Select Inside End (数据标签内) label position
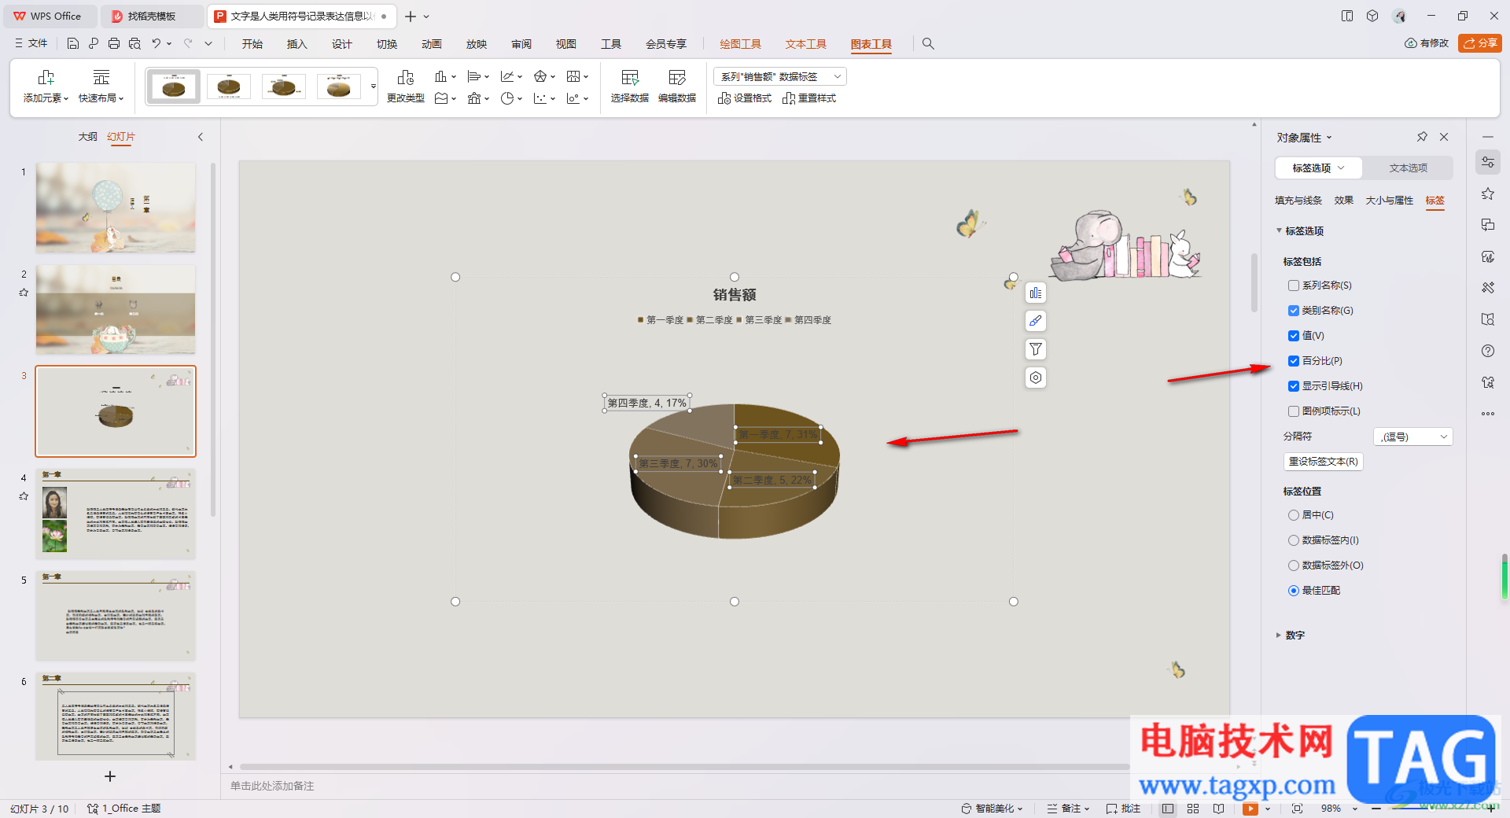Screen dimensions: 1510x818 1294,540
